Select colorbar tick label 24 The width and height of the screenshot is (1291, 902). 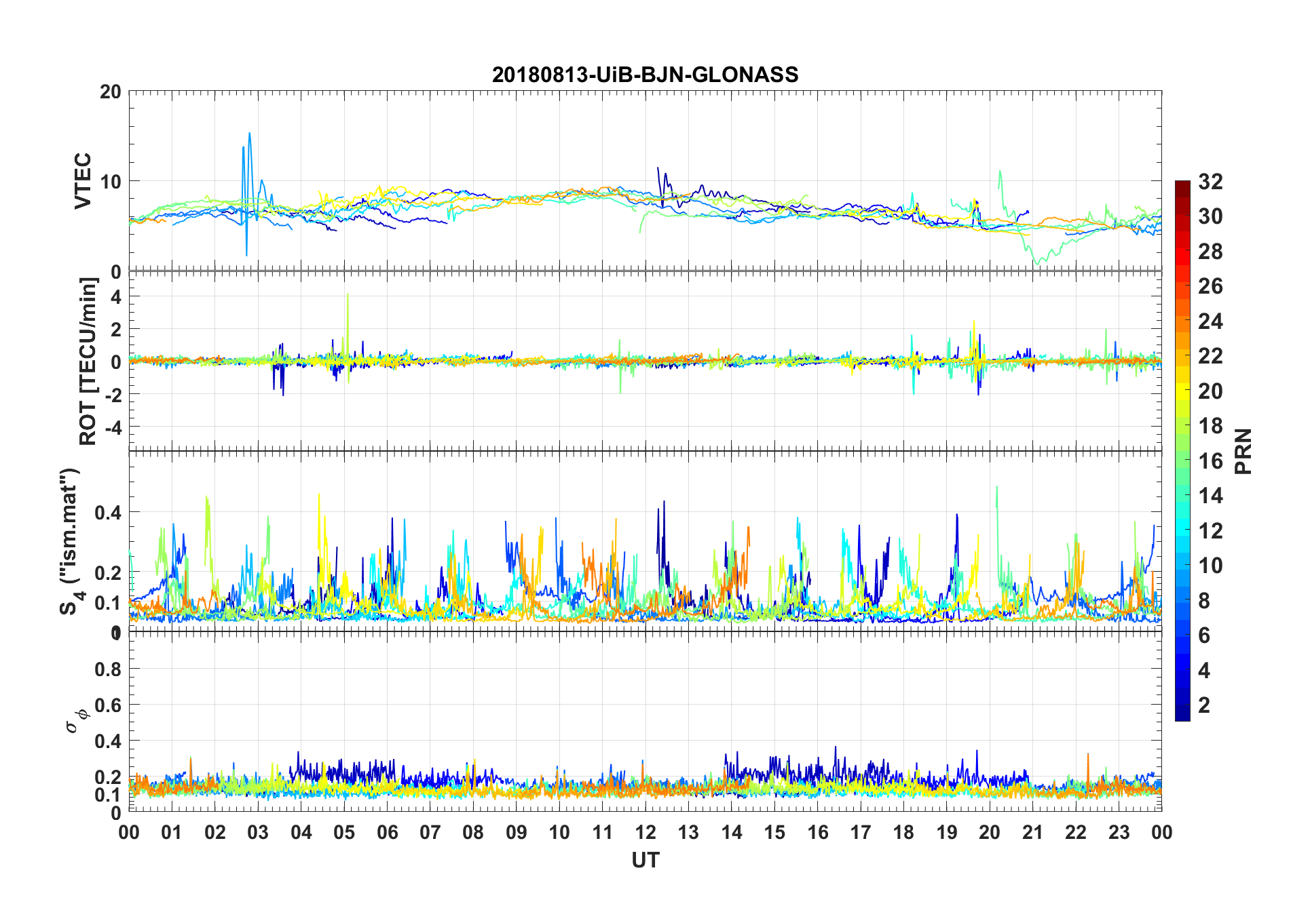pyautogui.click(x=1210, y=321)
